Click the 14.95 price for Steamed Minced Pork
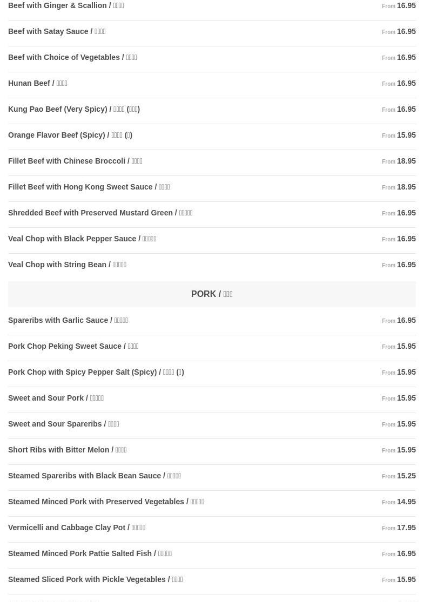The width and height of the screenshot is (424, 602). click(x=406, y=502)
